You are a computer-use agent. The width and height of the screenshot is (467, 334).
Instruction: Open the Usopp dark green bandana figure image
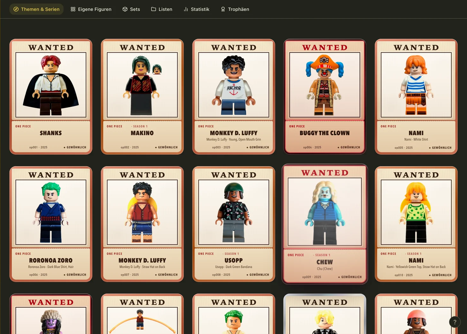pos(234,212)
